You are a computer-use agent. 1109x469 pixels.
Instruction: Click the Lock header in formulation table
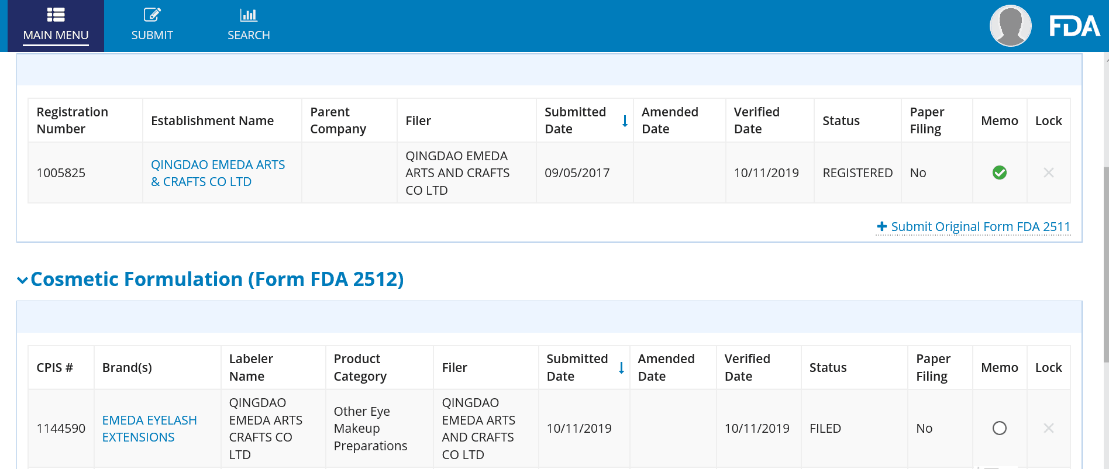(x=1049, y=367)
